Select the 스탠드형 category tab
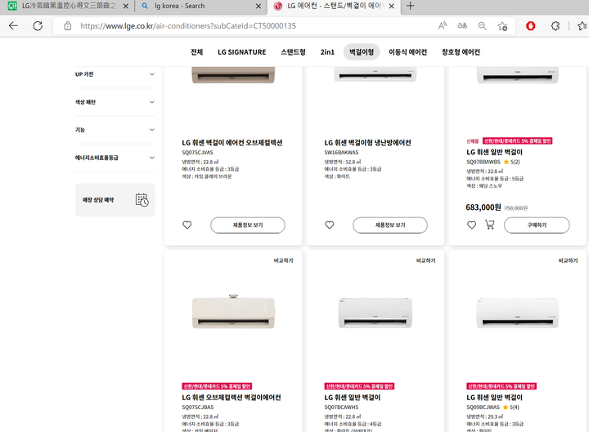Screen dimensions: 589x432 coord(293,52)
